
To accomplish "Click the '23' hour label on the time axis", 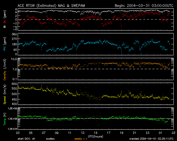I will pos(147,133).
